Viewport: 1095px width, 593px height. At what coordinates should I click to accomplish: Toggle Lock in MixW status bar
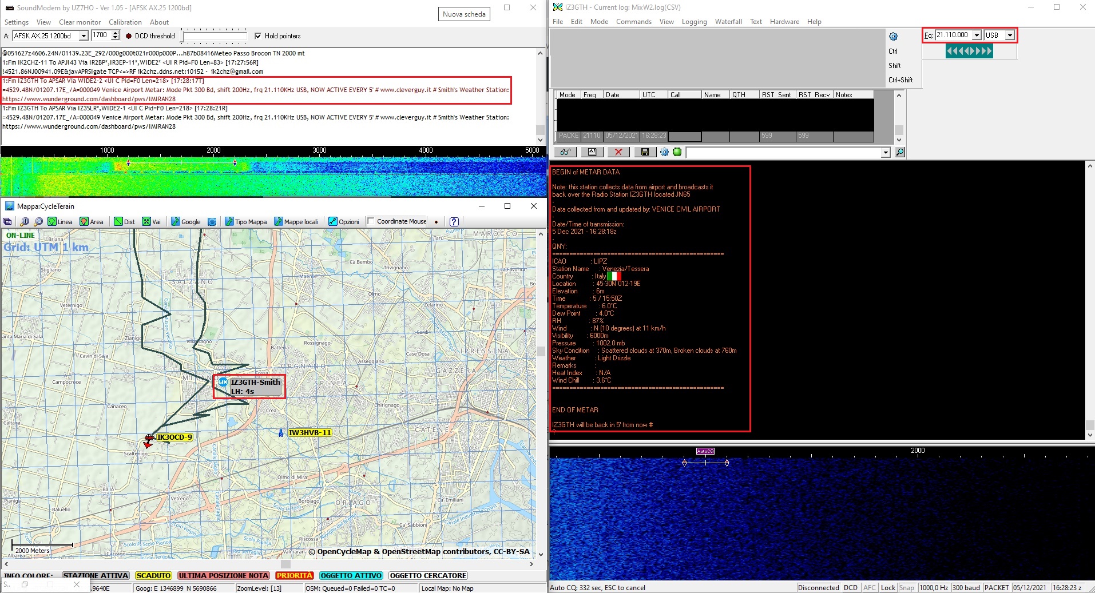click(888, 587)
